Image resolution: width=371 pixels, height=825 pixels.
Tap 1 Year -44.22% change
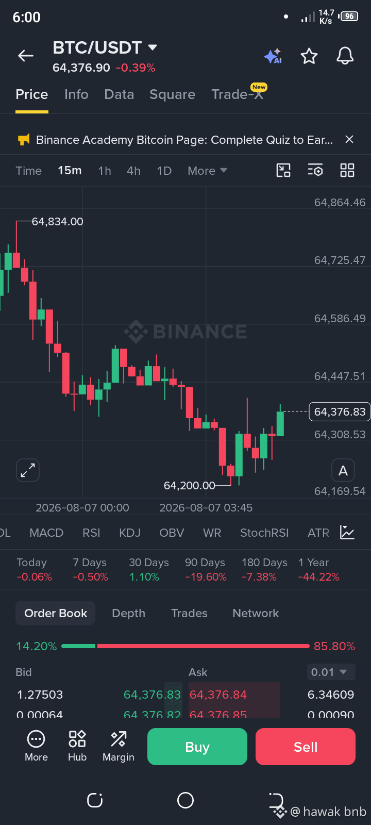[318, 570]
